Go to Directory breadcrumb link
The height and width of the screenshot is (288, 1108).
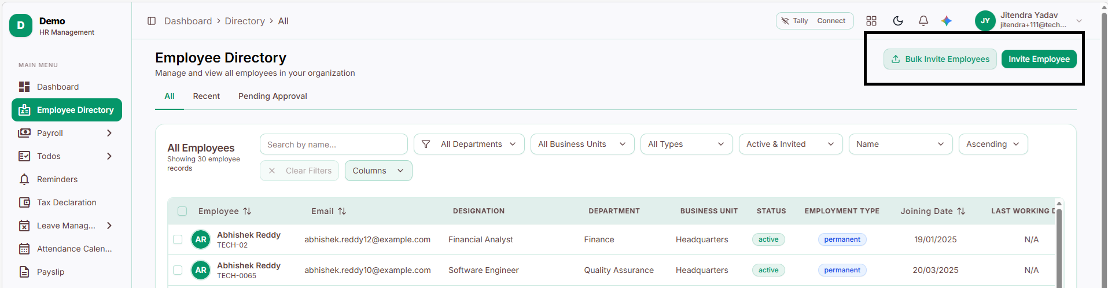245,21
